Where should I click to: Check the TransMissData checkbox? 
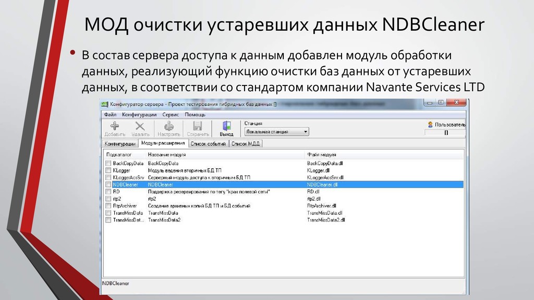108,213
